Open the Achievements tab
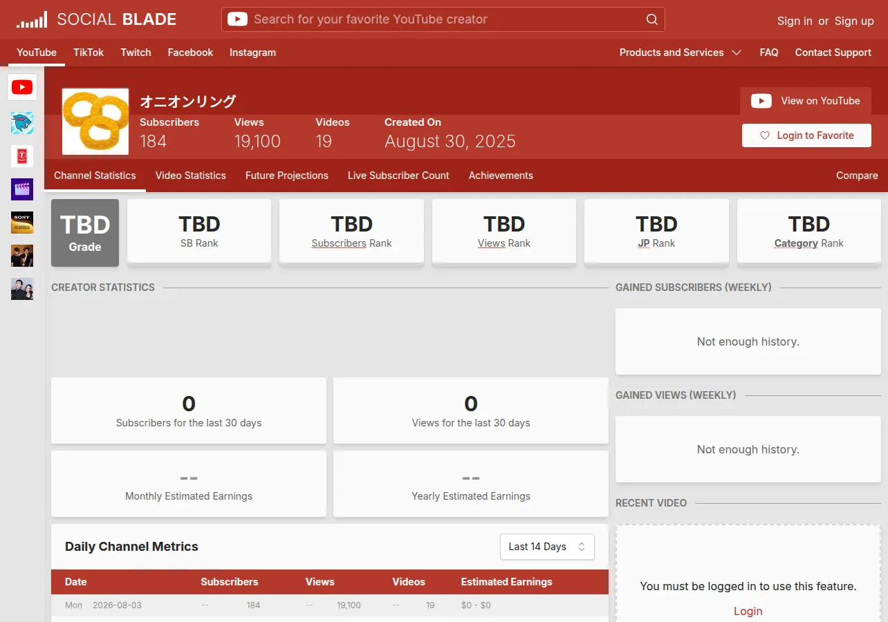This screenshot has width=888, height=622. pyautogui.click(x=501, y=176)
